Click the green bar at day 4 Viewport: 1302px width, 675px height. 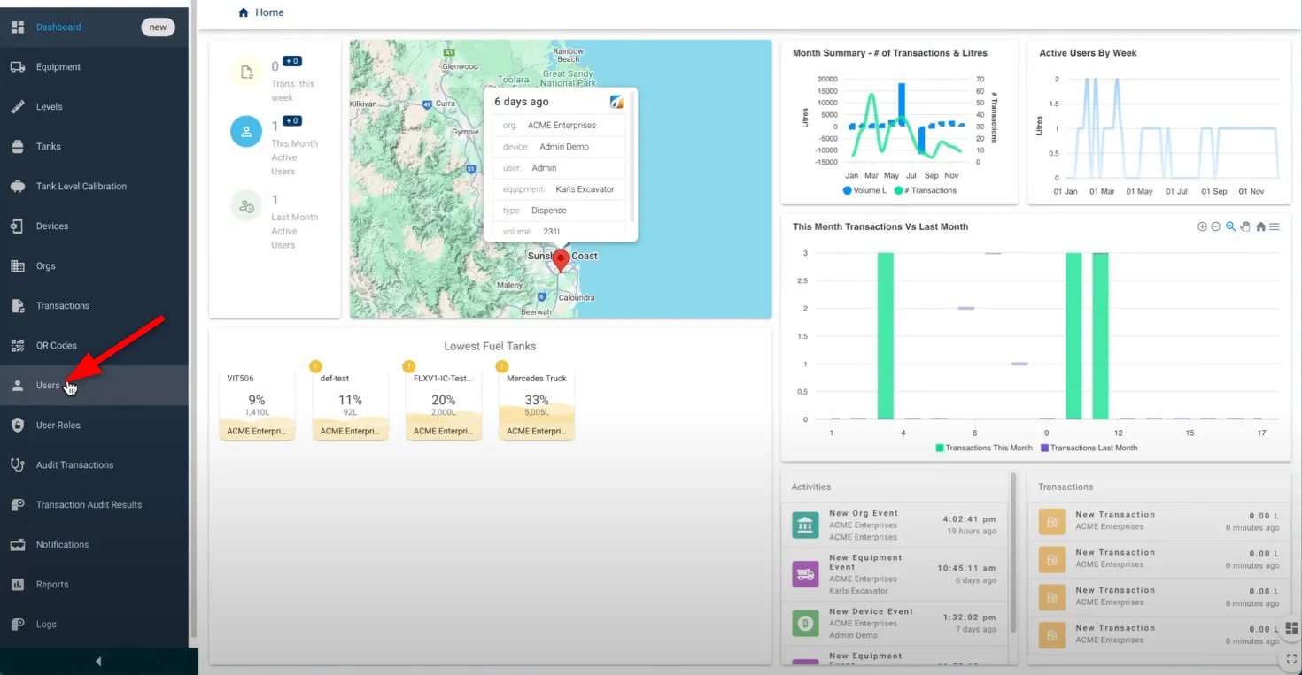click(884, 336)
